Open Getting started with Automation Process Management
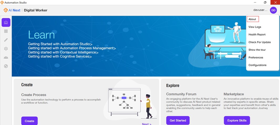Image resolution: width=280 pixels, height=125 pixels. tap(72, 48)
